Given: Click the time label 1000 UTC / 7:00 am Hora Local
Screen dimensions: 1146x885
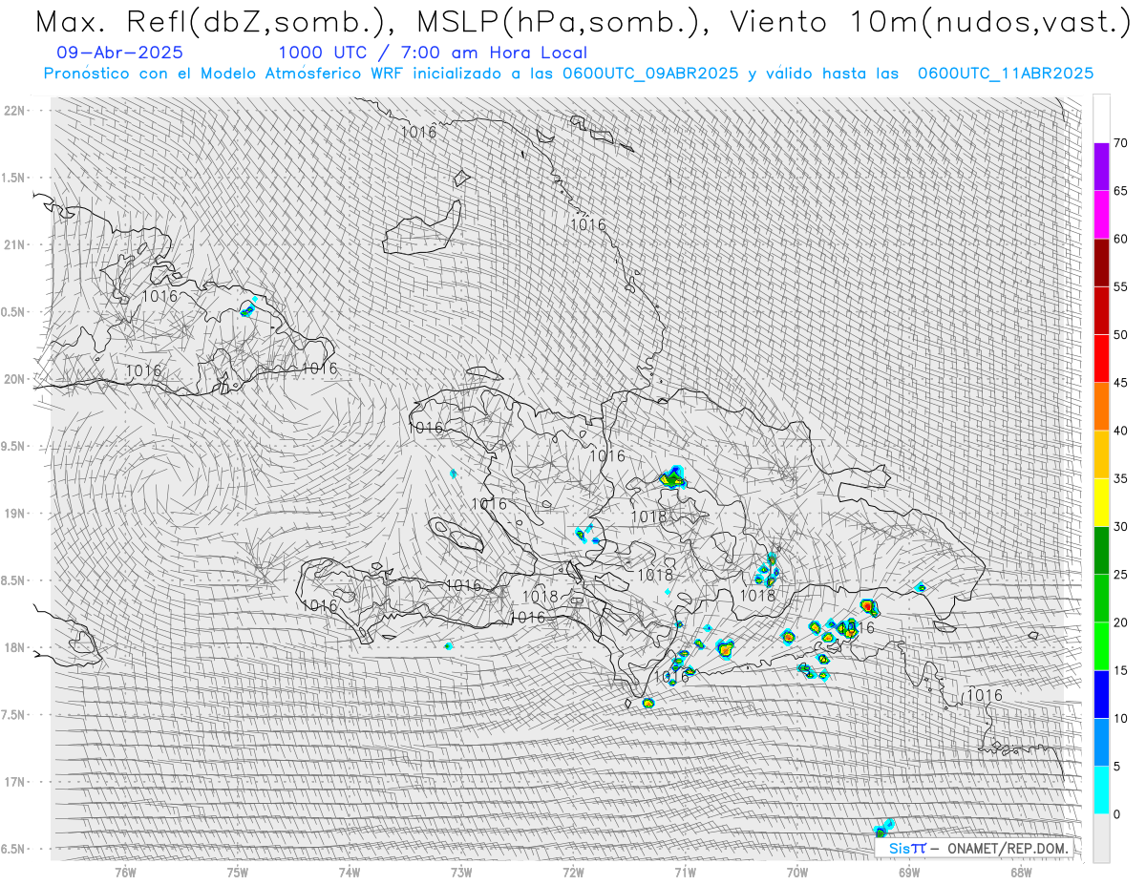Looking at the screenshot, I should tap(433, 53).
